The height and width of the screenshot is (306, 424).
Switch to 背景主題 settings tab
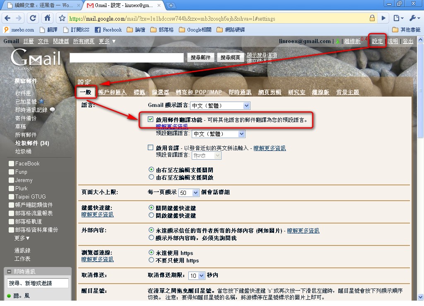click(x=347, y=92)
